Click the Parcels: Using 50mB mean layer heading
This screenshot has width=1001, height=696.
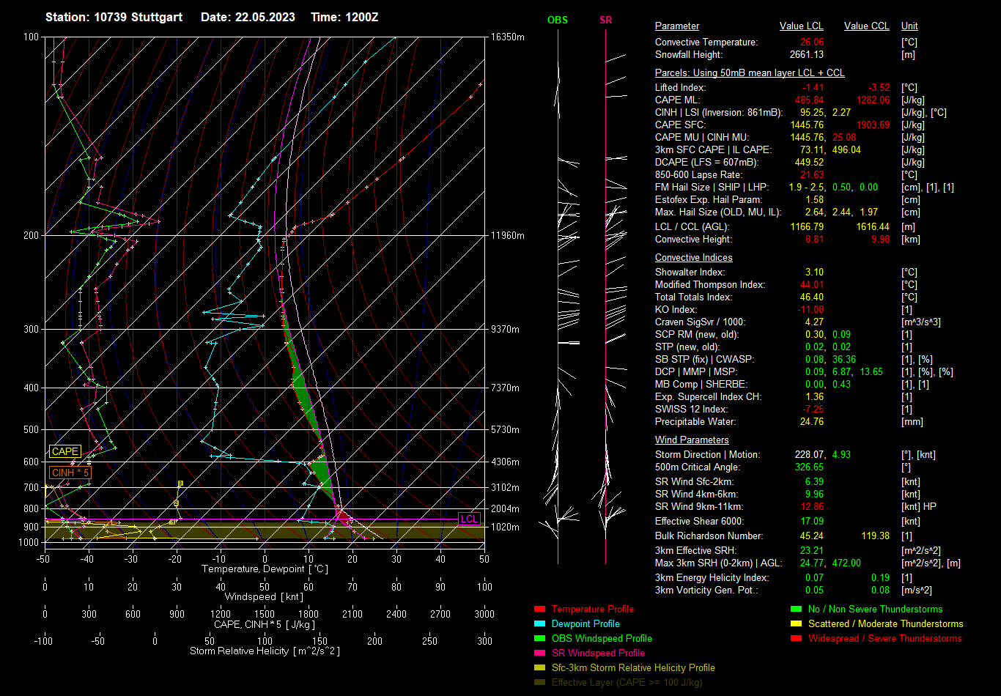[x=750, y=73]
